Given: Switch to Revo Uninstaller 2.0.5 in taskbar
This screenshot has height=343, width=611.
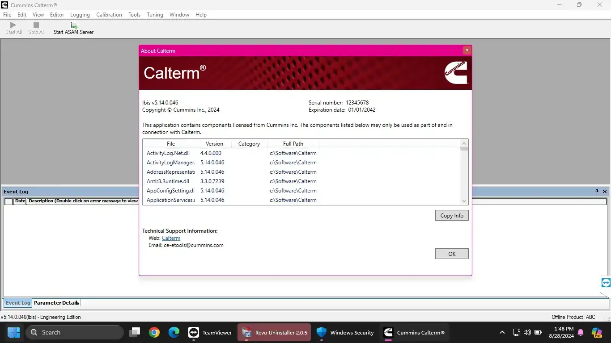Looking at the screenshot, I should coord(274,332).
